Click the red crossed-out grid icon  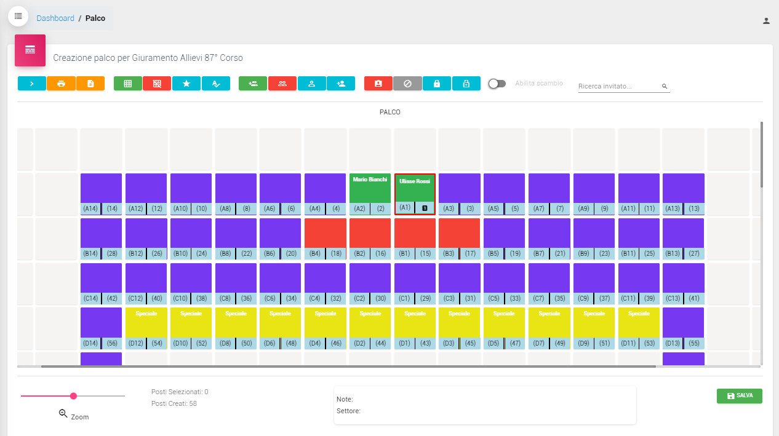pos(157,84)
